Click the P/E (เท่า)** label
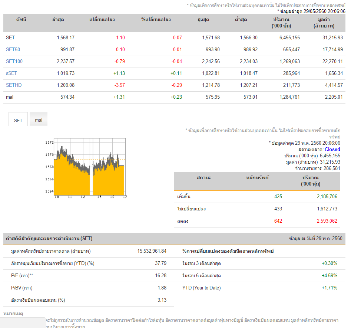Screen dimensions: 351x334 [x=22, y=275]
